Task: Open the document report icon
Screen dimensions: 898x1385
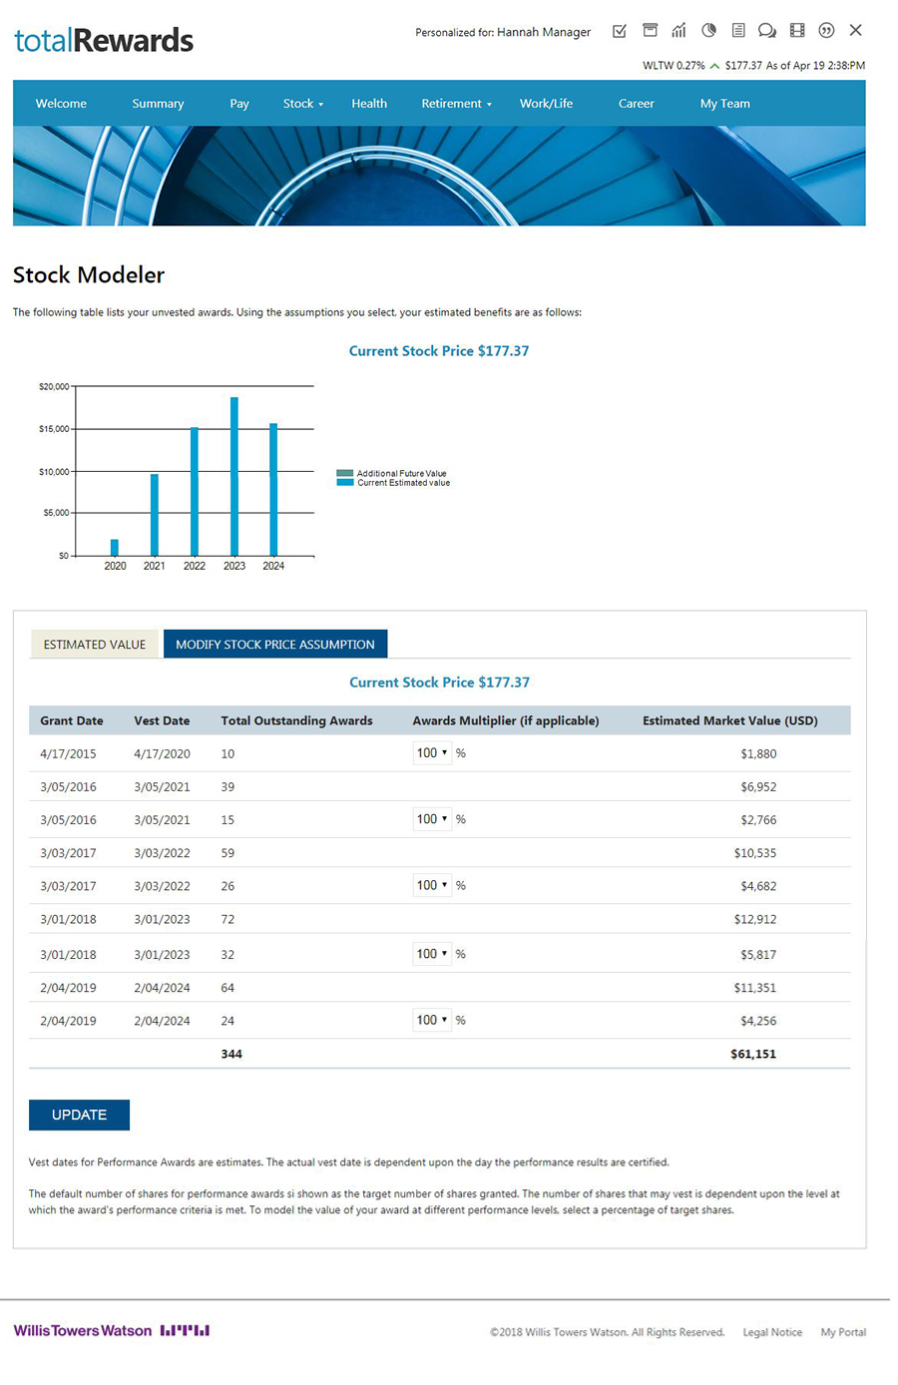Action: point(737,31)
